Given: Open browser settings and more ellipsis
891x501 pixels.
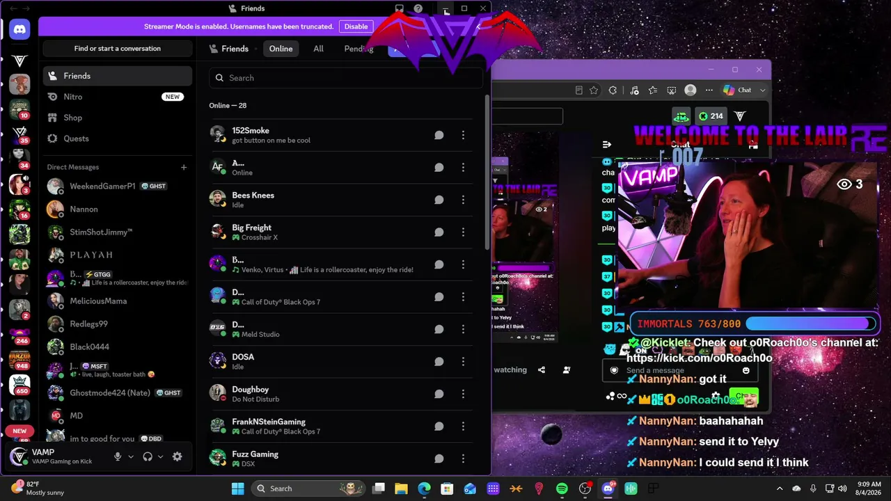Looking at the screenshot, I should tap(709, 90).
